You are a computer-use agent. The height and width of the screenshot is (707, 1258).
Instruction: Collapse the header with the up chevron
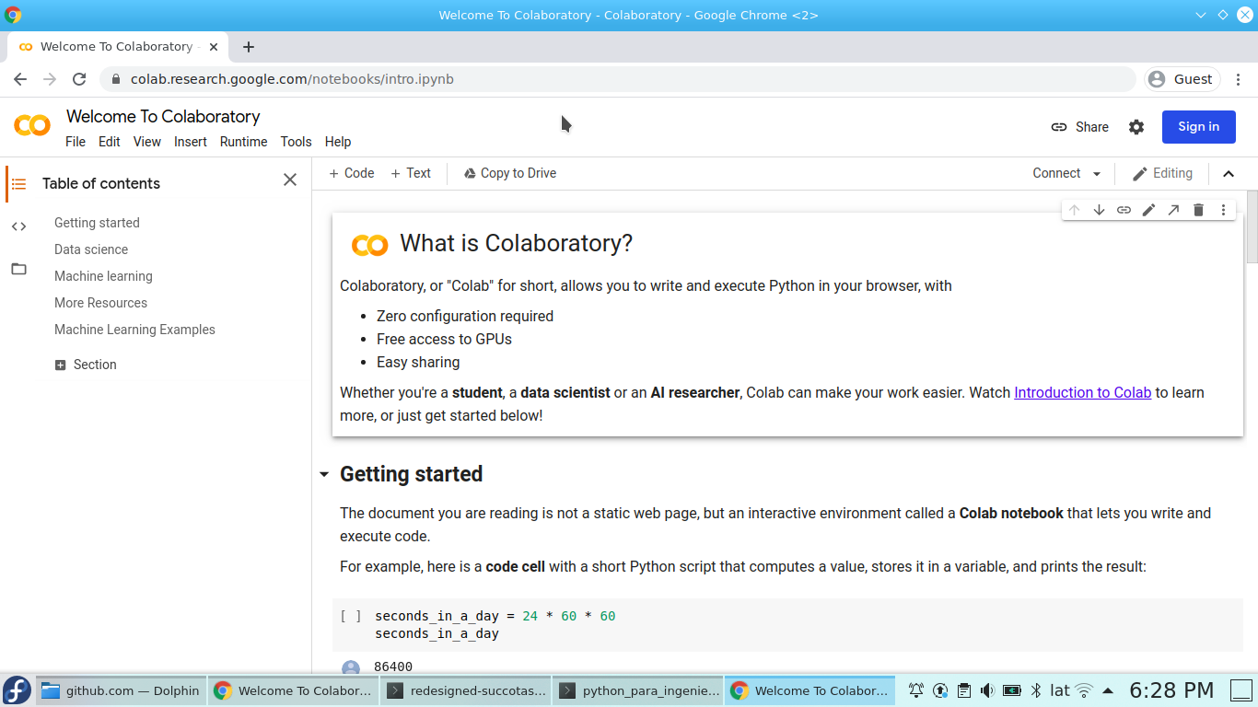click(1229, 174)
